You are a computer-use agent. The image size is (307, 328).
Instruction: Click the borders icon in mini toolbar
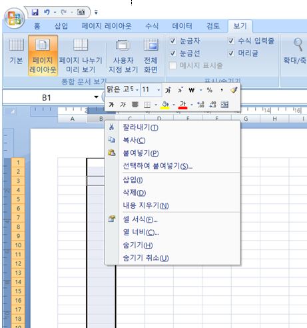pos(147,105)
